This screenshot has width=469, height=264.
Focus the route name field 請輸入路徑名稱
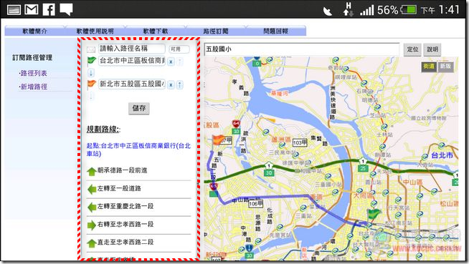click(x=132, y=49)
